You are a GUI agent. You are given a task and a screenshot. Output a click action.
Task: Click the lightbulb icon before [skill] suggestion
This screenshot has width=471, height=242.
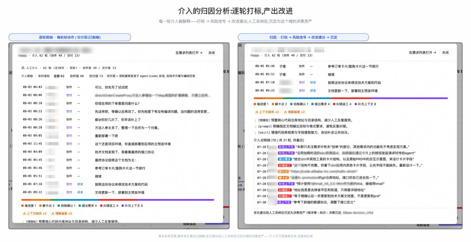[x=255, y=132]
